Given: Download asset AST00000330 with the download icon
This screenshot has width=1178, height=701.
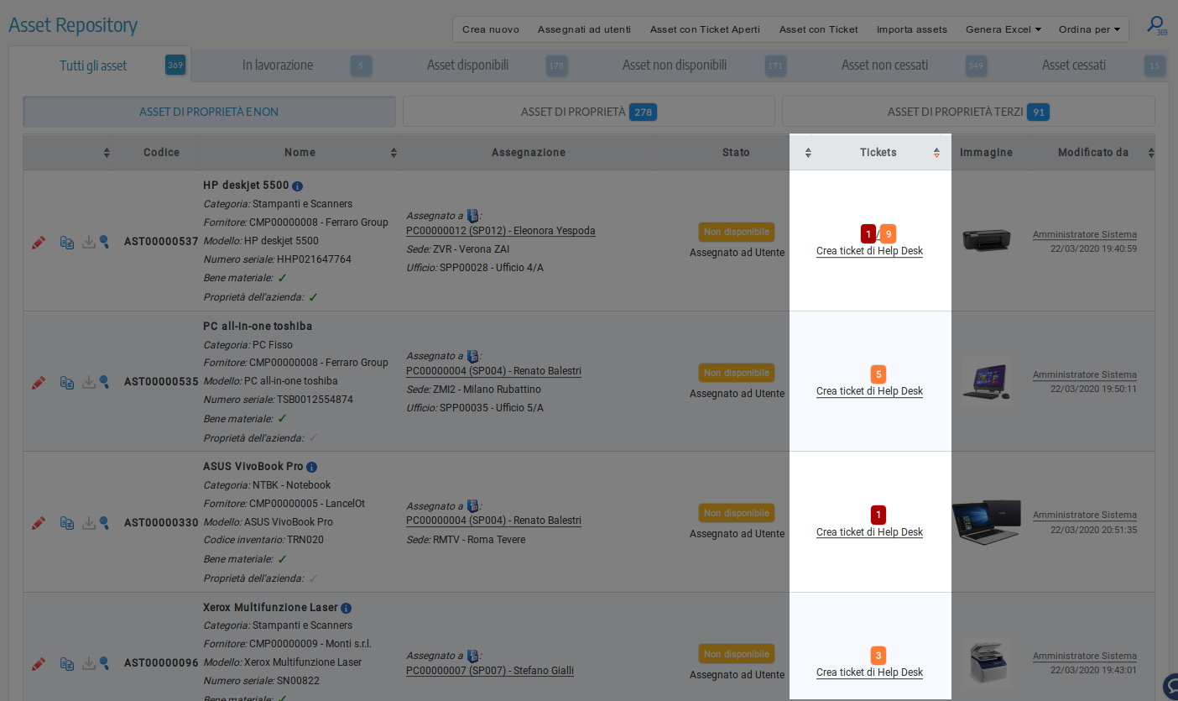Looking at the screenshot, I should pos(89,522).
